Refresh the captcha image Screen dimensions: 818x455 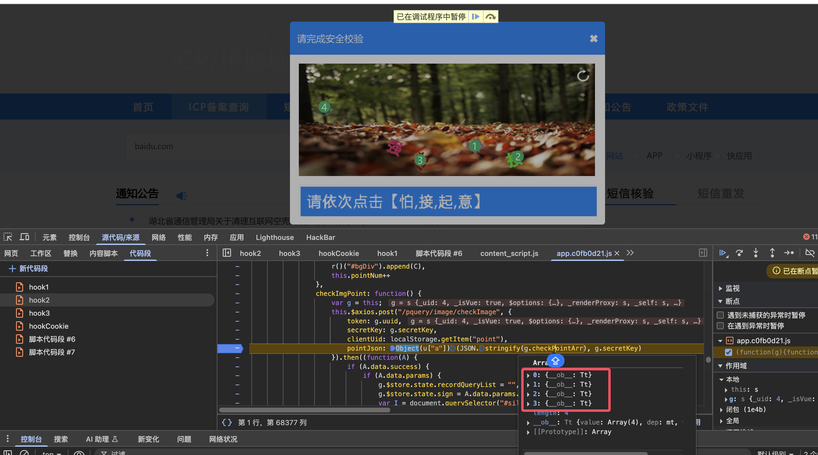[x=583, y=76]
